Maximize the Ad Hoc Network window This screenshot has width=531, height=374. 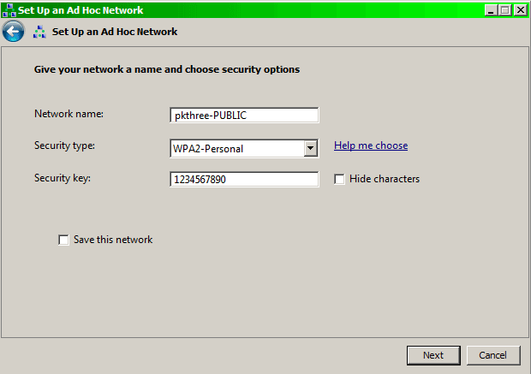point(505,10)
